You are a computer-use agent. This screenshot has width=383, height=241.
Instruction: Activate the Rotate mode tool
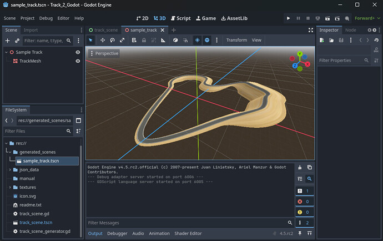tap(112, 40)
